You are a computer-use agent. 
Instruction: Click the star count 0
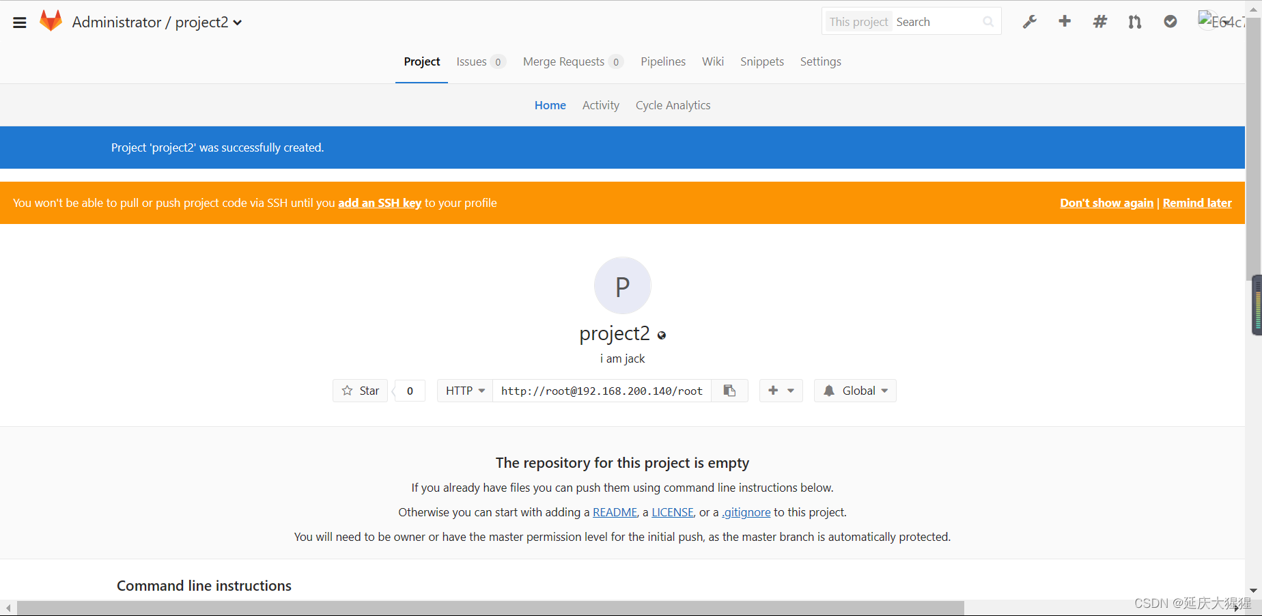tap(410, 391)
